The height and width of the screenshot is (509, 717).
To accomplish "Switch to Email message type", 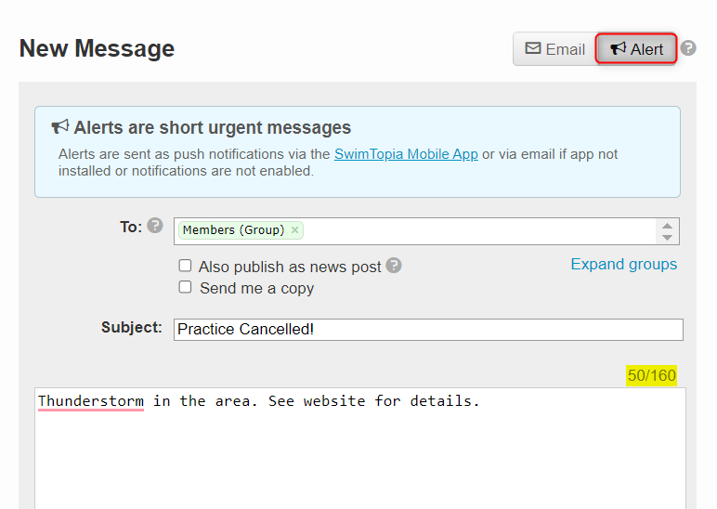I will coord(554,49).
